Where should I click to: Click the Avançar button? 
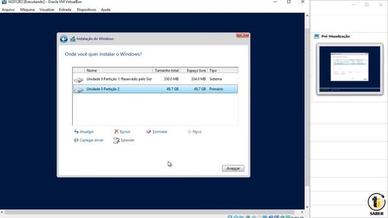pos(233,168)
